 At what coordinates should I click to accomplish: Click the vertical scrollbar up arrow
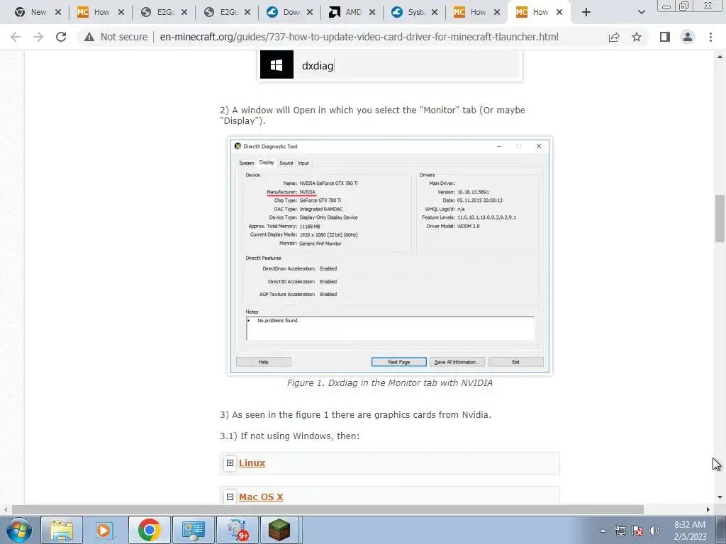(720, 57)
